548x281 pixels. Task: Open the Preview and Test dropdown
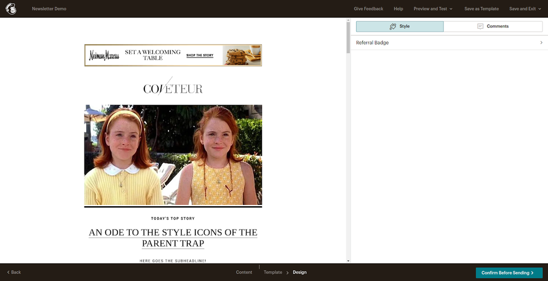pyautogui.click(x=433, y=9)
